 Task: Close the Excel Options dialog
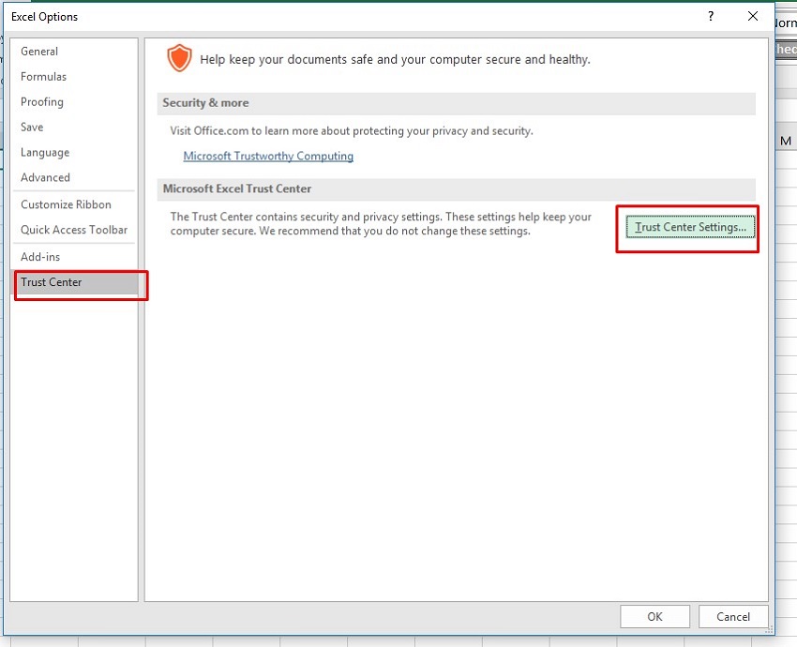click(x=752, y=16)
